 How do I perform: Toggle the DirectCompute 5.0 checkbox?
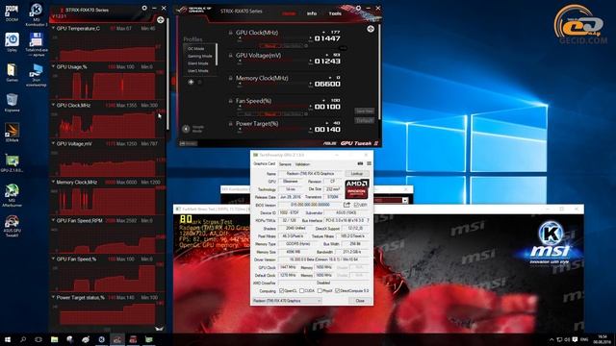point(337,291)
